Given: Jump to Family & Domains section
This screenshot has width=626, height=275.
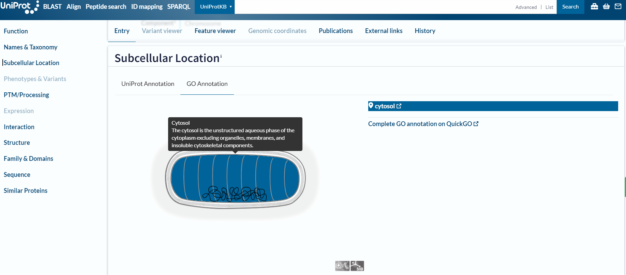Looking at the screenshot, I should (x=28, y=158).
